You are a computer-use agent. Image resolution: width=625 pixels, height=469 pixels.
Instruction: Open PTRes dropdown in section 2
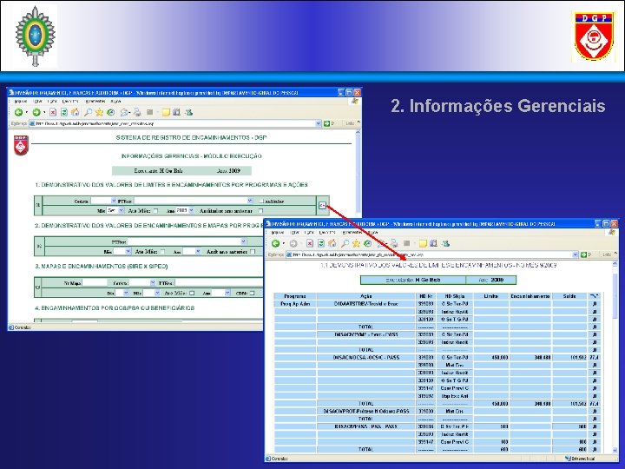click(244, 241)
